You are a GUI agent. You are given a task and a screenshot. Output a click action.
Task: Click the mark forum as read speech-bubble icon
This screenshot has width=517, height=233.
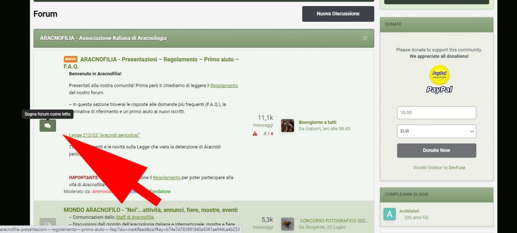[47, 126]
